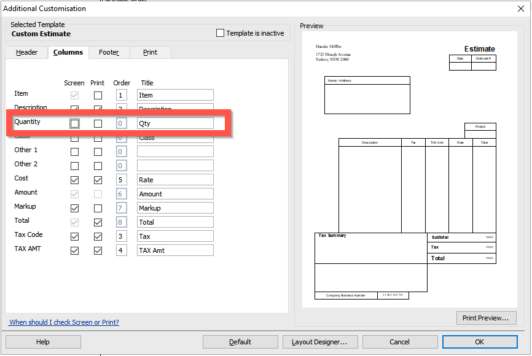
Task: Click the Help button
Action: [43, 342]
